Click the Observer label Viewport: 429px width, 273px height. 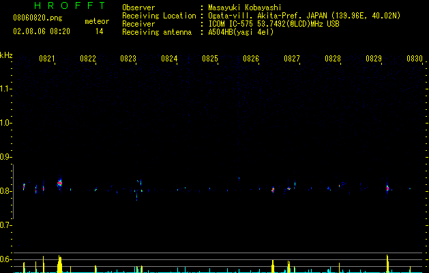tap(138, 8)
